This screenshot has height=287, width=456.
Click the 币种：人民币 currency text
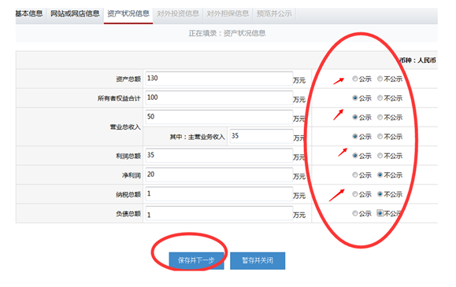[417, 60]
